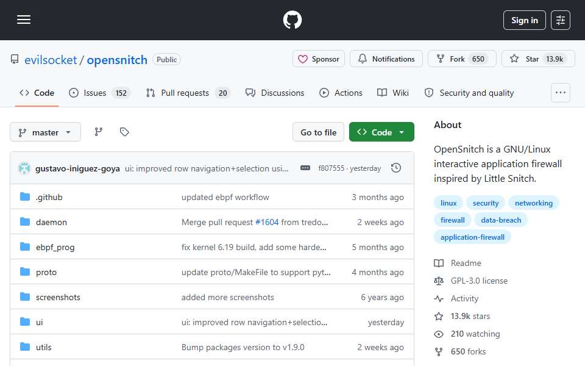Viewport: 585px width, 366px height.
Task: Go to the GitHub homepage logo
Action: point(292,20)
